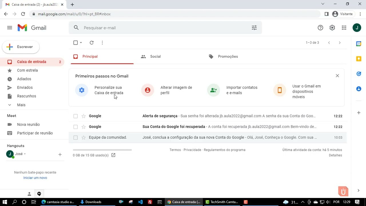Image resolution: width=366 pixels, height=206 pixels.
Task: Click the red profile image icon
Action: [x=148, y=90]
